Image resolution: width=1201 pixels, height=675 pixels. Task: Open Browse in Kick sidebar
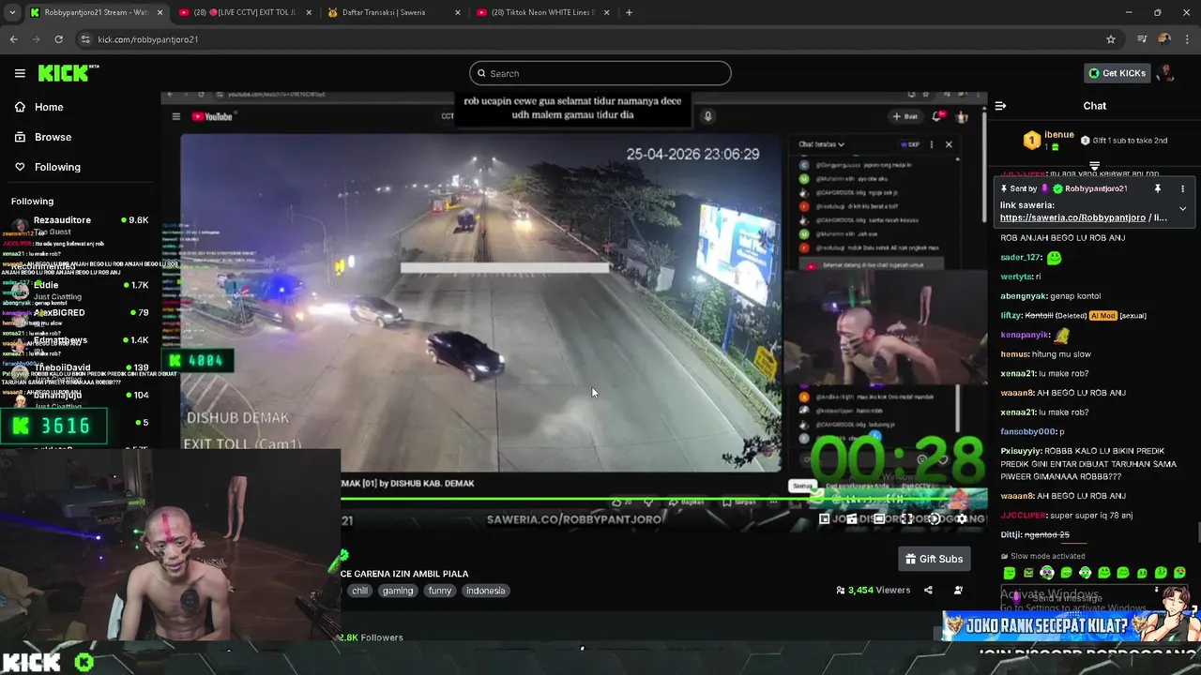[x=42, y=137]
